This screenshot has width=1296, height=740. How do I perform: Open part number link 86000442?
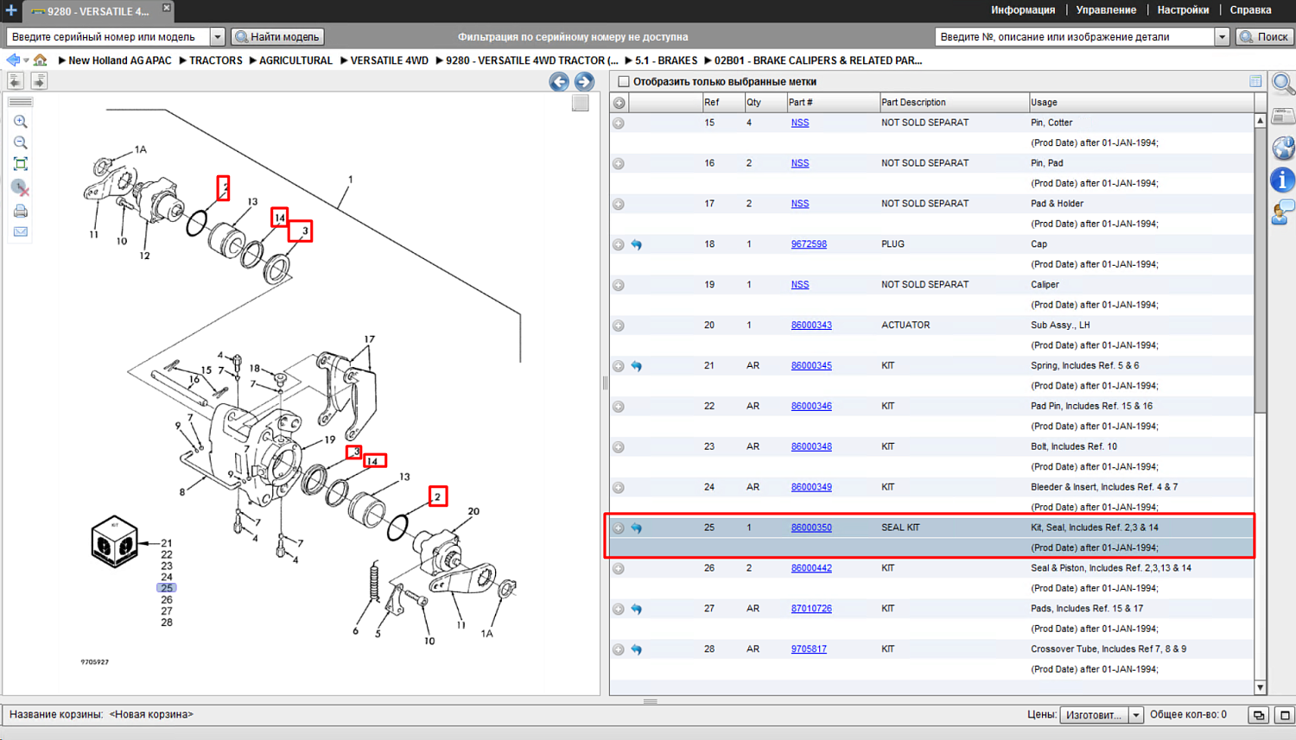[811, 568]
